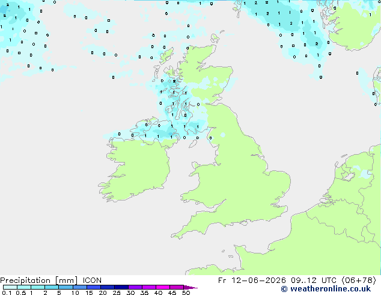Click the 10–15 mm legend swatch
The image size is (381, 295).
(x=79, y=287)
